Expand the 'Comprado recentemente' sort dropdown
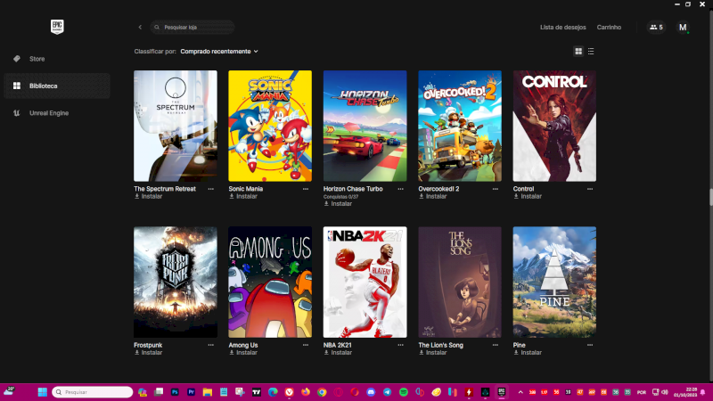Viewport: 713px width, 401px height. coord(219,52)
